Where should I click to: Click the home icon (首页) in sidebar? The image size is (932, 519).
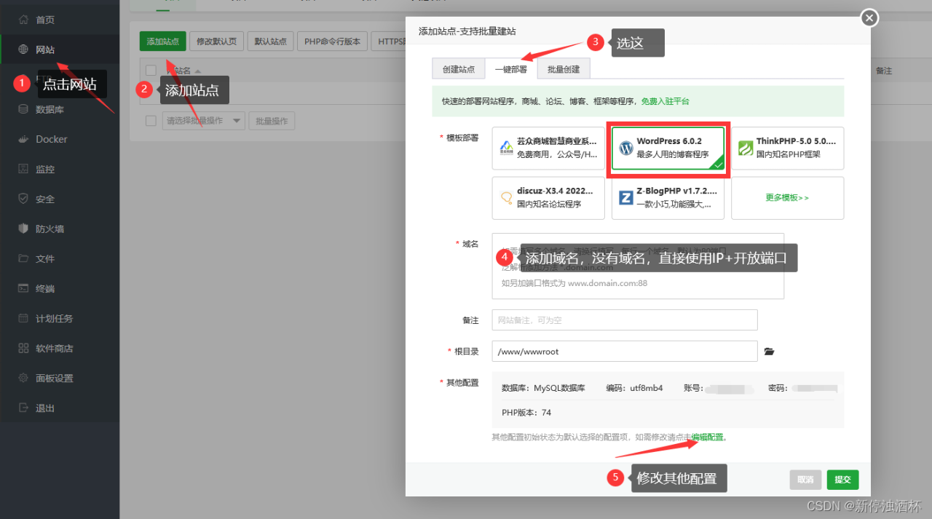click(x=23, y=20)
